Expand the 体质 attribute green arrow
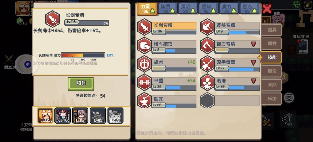 point(173,10)
